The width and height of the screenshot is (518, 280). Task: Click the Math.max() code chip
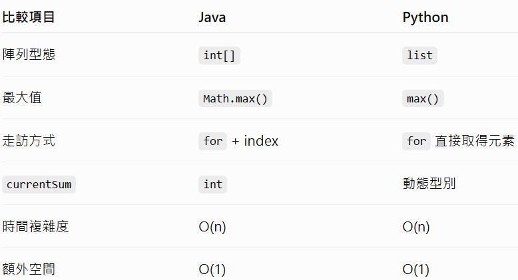[x=235, y=98]
